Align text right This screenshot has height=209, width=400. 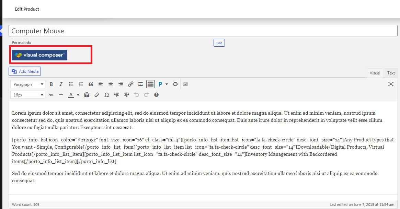121,84
